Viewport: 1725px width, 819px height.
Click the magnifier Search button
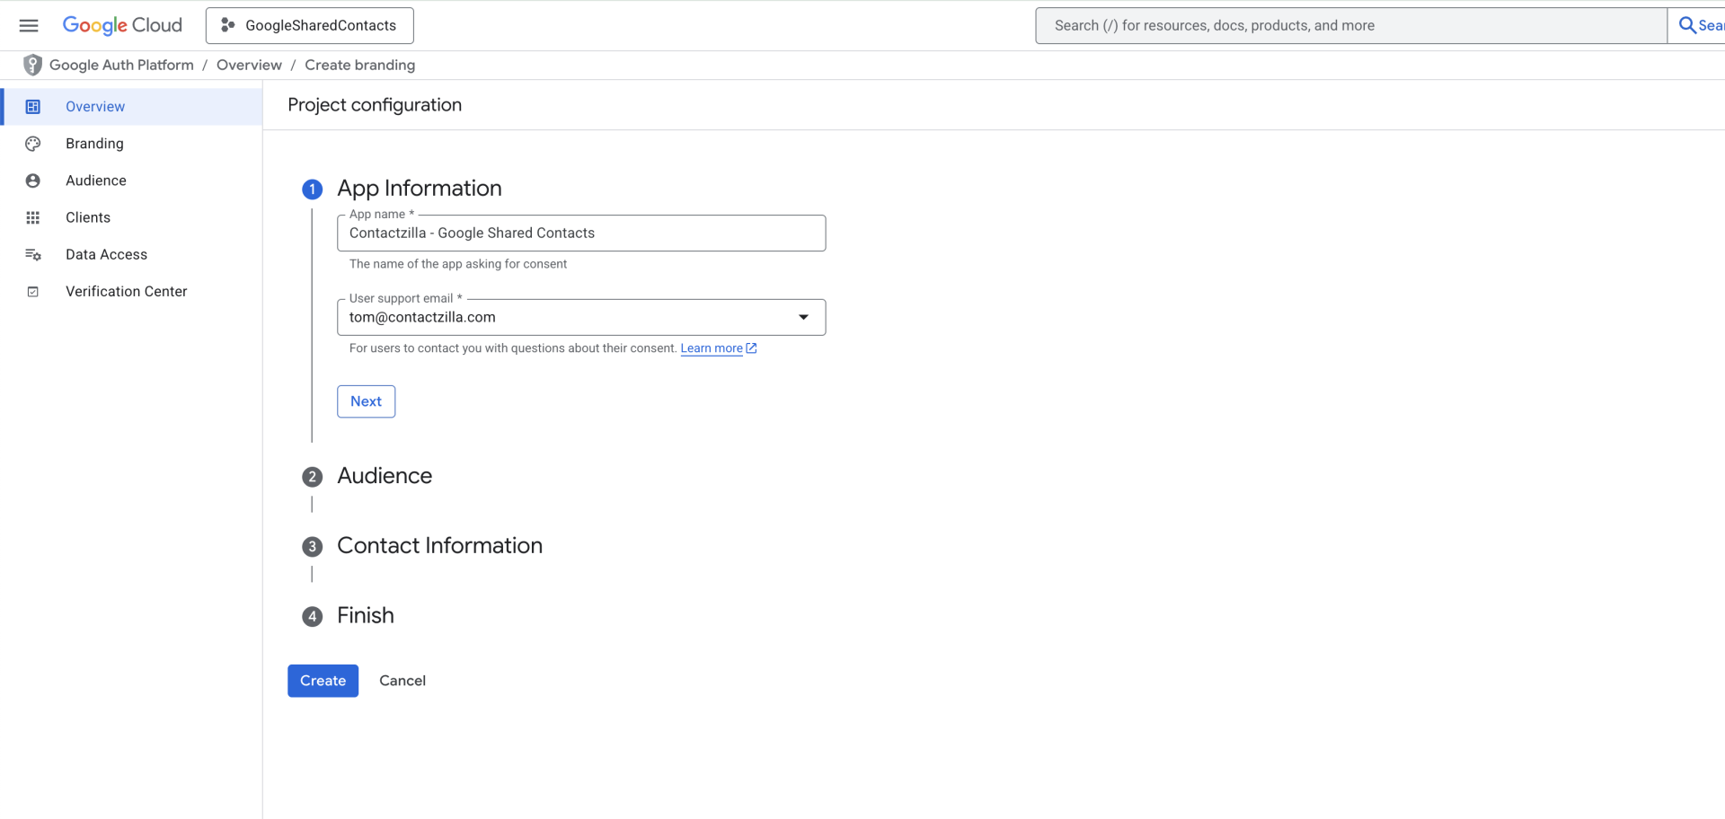[x=1698, y=25]
